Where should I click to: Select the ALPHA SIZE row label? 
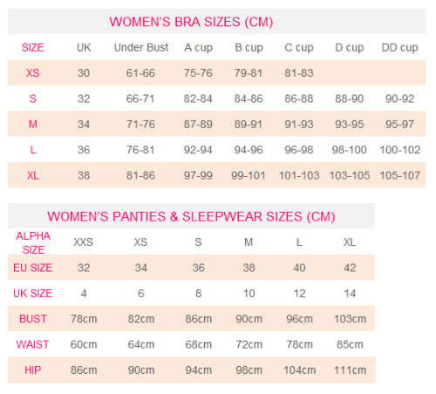pyautogui.click(x=33, y=243)
